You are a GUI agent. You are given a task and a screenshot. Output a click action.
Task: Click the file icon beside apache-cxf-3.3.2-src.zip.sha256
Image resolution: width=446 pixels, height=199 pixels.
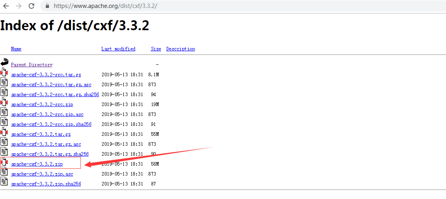tap(4, 122)
